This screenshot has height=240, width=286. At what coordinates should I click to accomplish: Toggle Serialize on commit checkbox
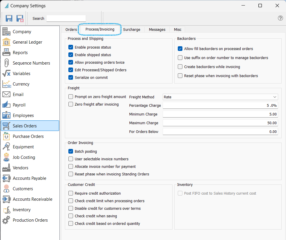pyautogui.click(x=71, y=77)
